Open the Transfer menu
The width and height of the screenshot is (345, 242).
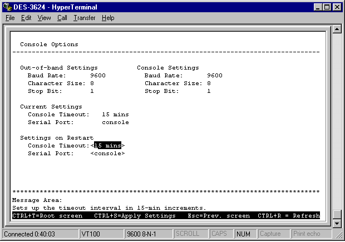coord(84,18)
